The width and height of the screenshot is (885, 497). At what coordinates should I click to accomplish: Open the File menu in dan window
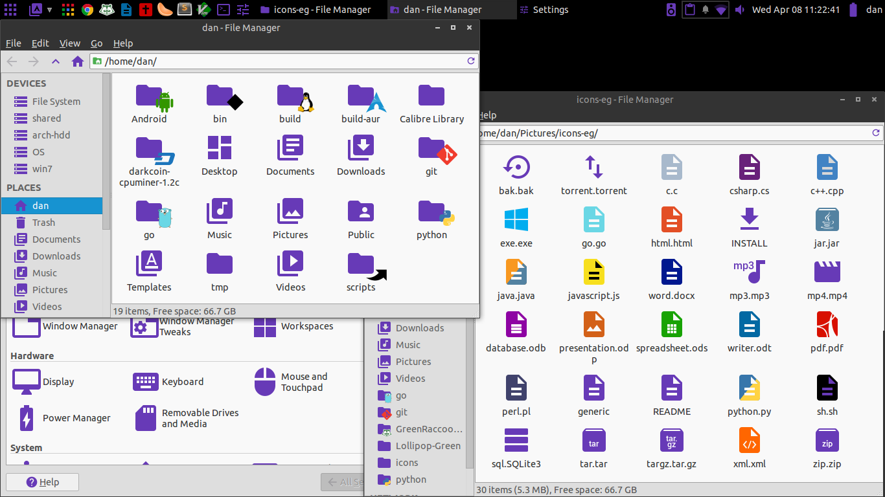(x=13, y=43)
